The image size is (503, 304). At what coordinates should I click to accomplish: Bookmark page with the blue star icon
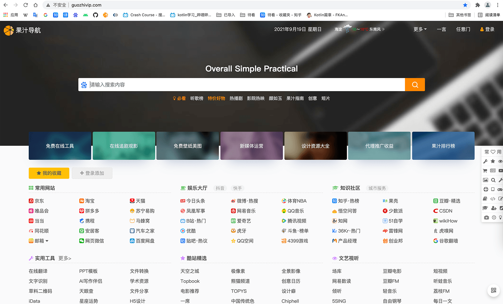click(x=465, y=5)
